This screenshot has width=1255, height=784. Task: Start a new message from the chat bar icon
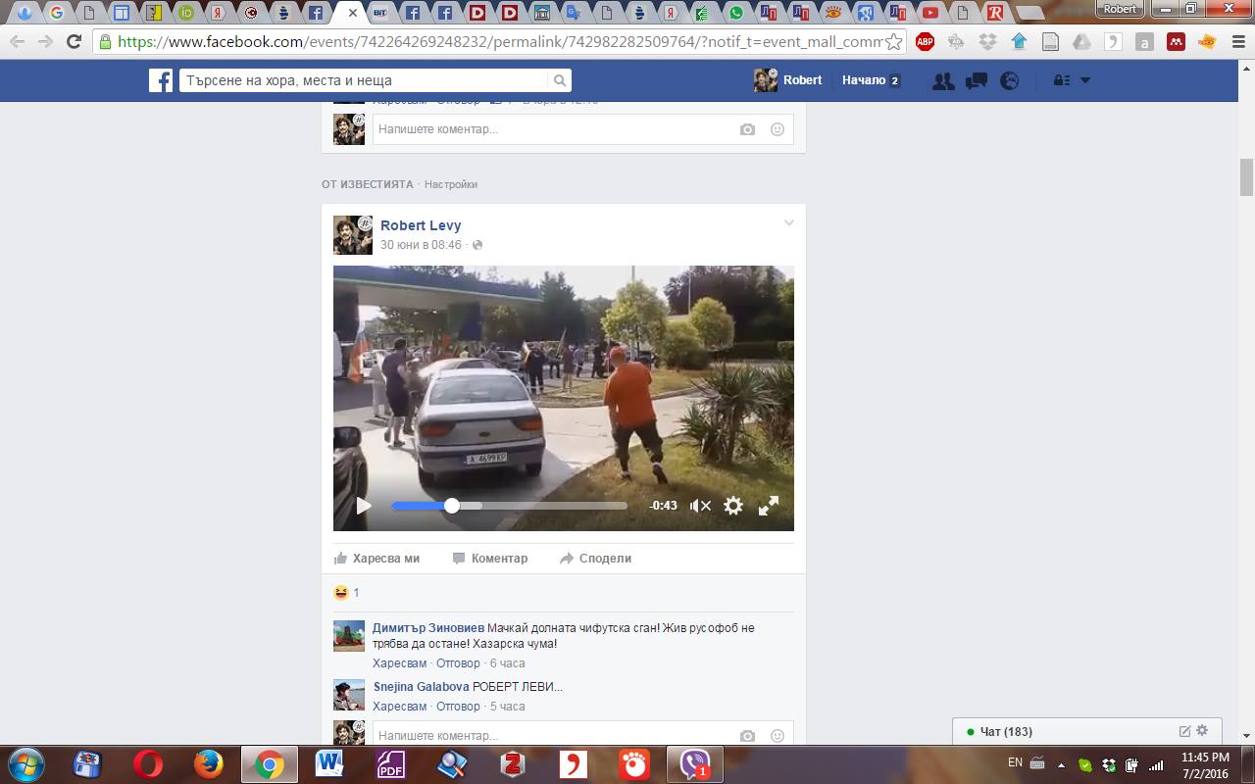pos(1184,731)
